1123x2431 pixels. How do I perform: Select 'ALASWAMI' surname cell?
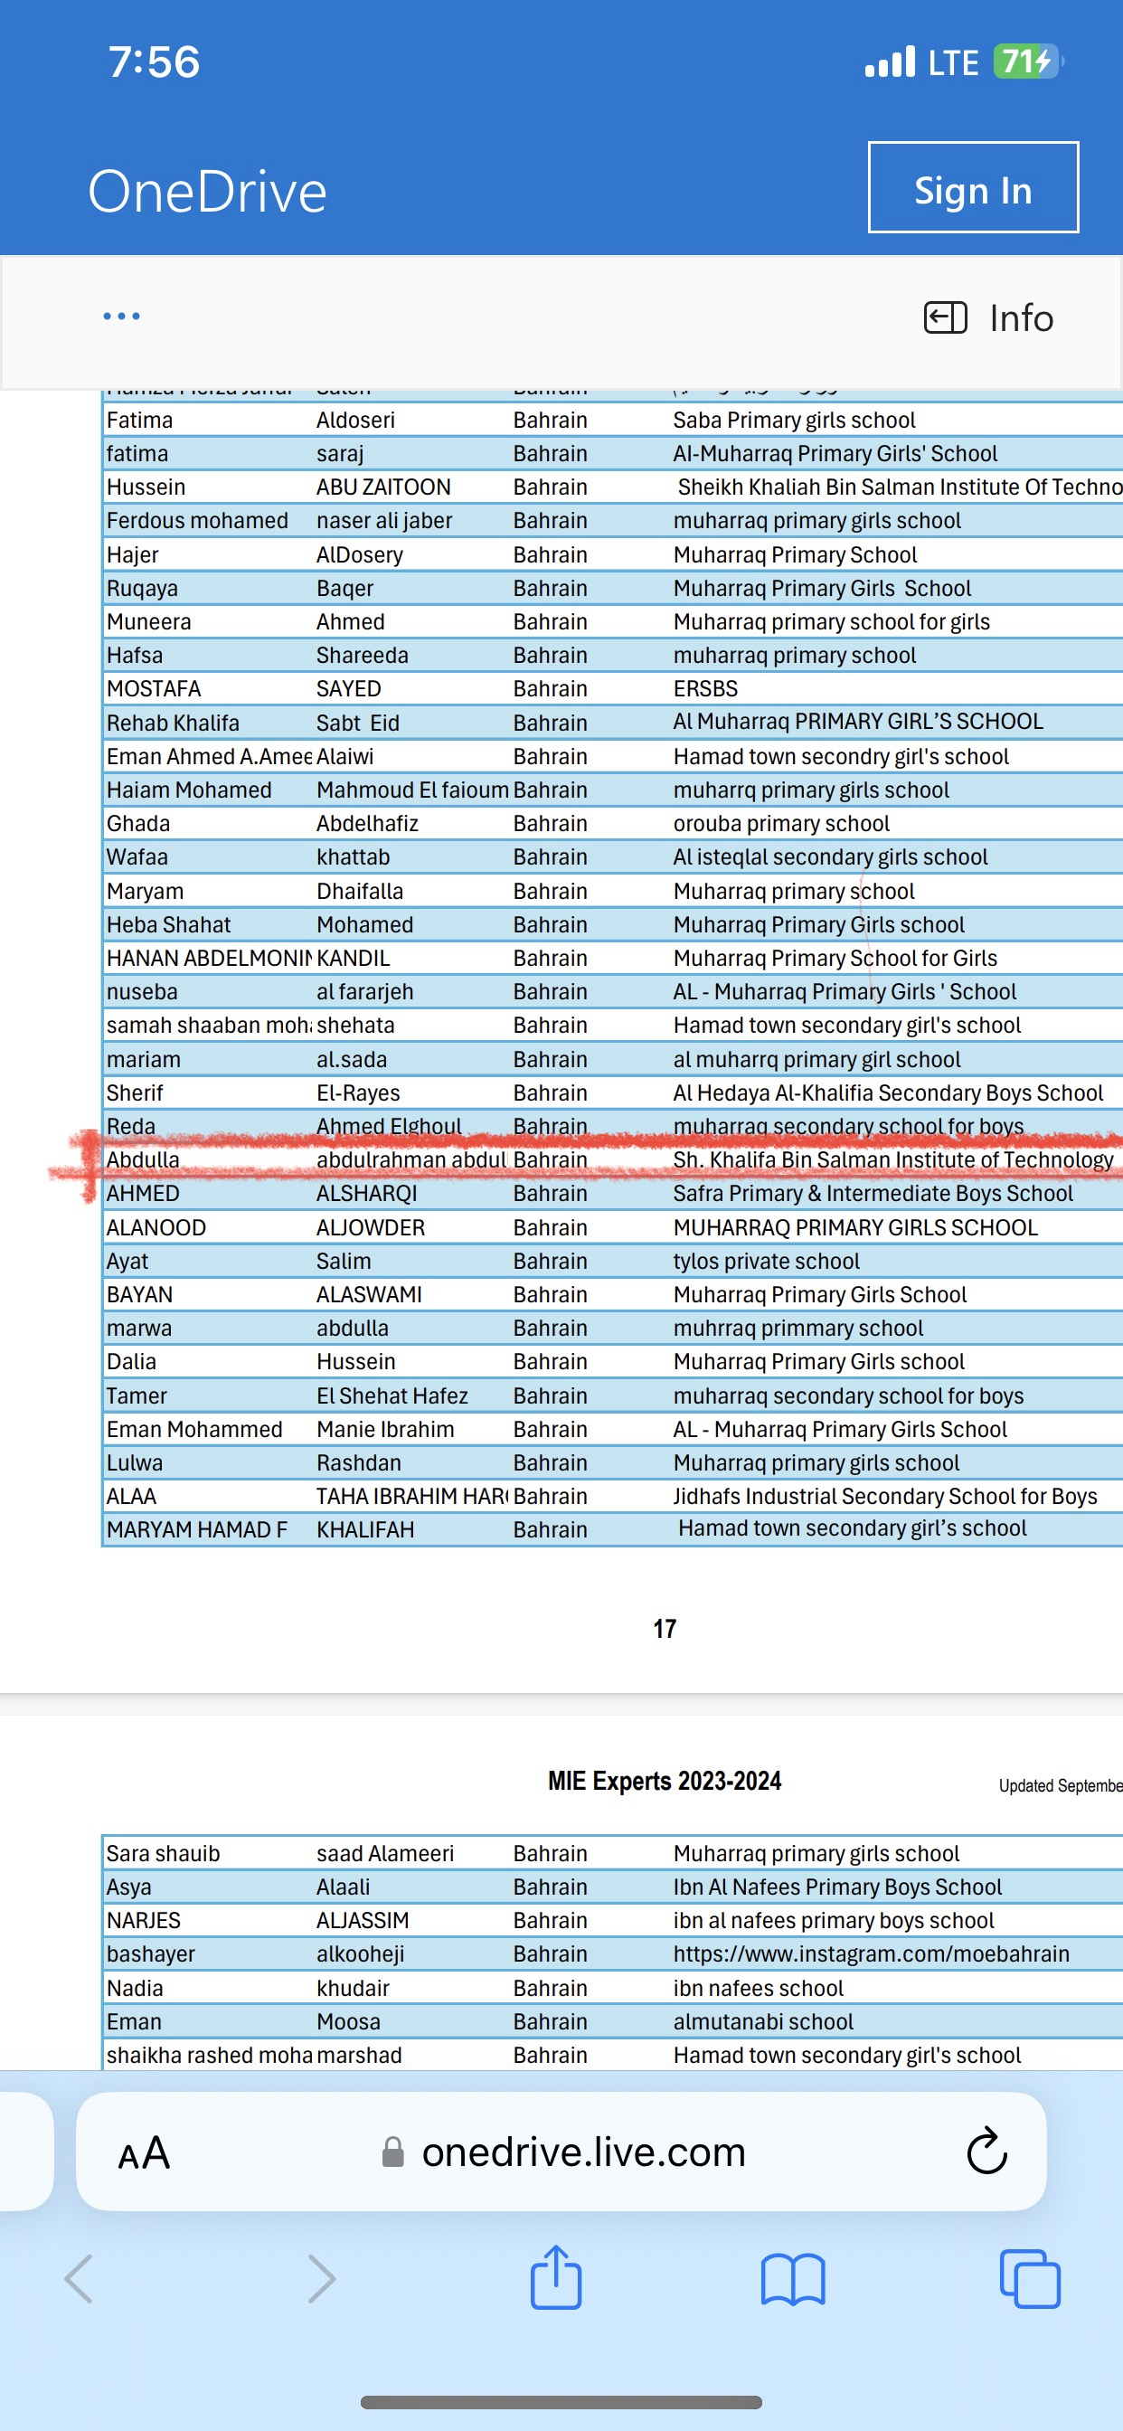coord(369,1295)
